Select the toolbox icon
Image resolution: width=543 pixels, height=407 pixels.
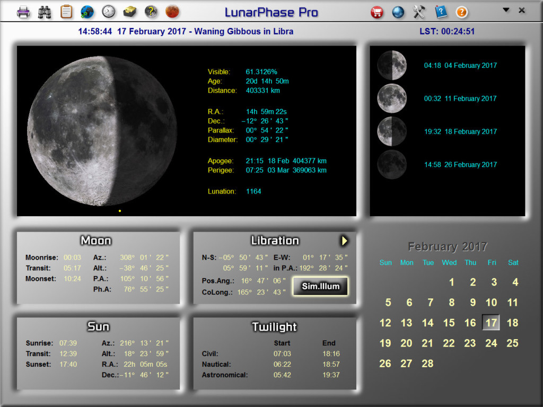click(129, 11)
